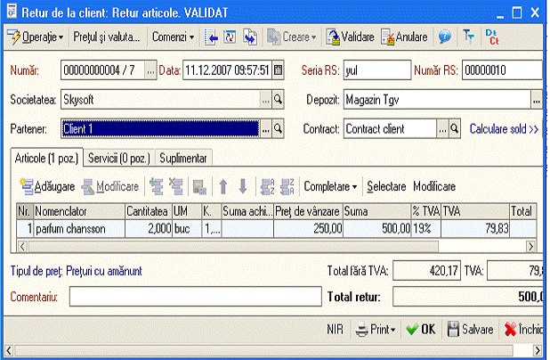The height and width of the screenshot is (360, 550).
Task: Click the grayed table properties icon
Action: [x=199, y=186]
